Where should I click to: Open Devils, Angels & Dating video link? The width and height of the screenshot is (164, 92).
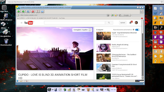(120, 45)
